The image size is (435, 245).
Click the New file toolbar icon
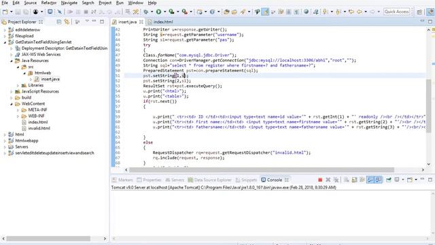5,12
